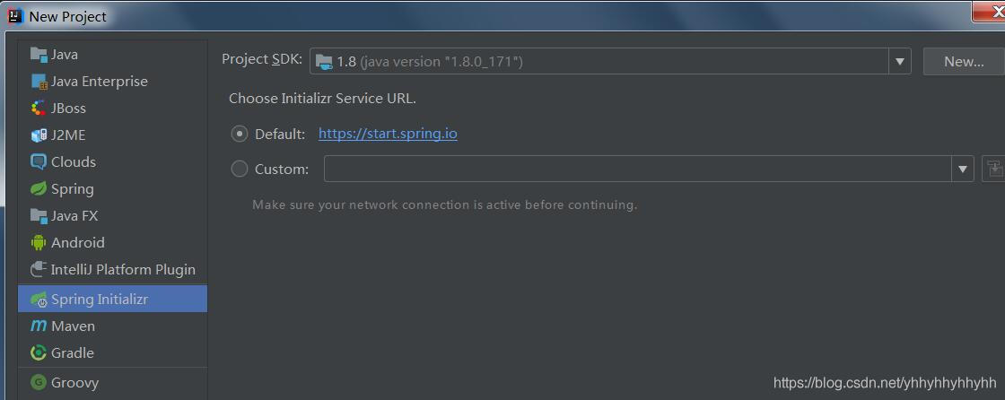The image size is (1005, 400).
Task: Click the Groovy icon
Action: coord(39,382)
